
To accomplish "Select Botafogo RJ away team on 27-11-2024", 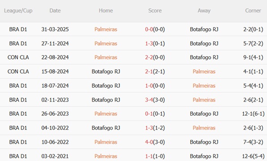I will (x=204, y=43).
